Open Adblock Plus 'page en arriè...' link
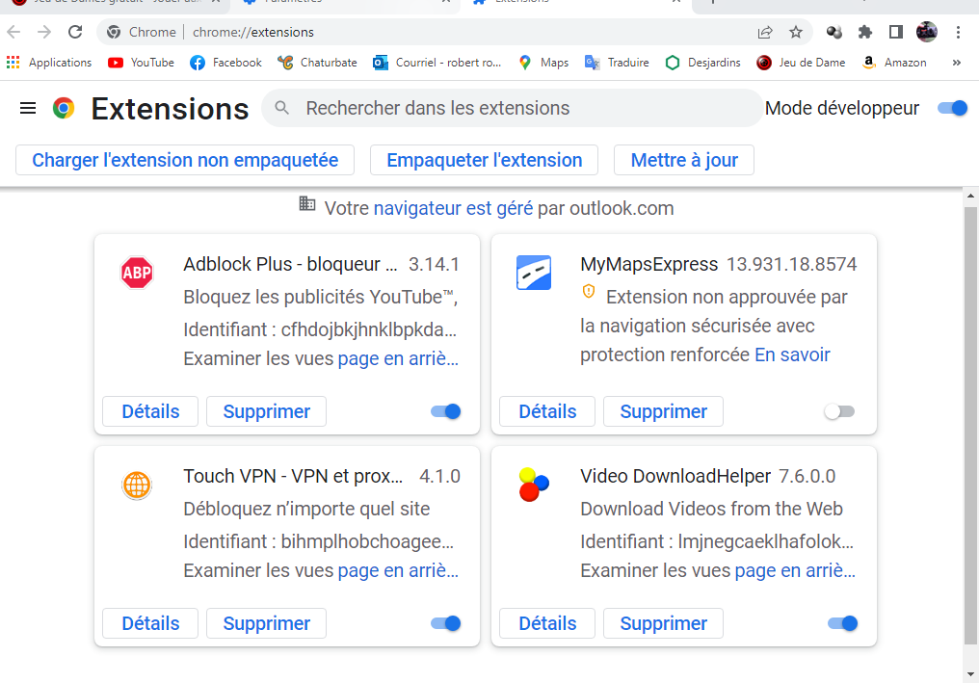The width and height of the screenshot is (979, 683). click(x=398, y=358)
